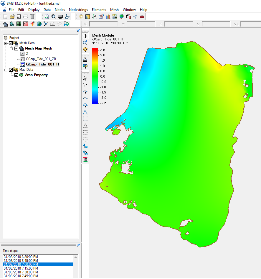Select the Pan tool in the vertical toolbar
The width and height of the screenshot is (261, 279).
click(85, 36)
